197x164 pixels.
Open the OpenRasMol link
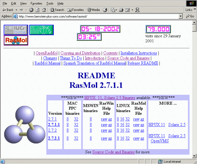(47, 53)
